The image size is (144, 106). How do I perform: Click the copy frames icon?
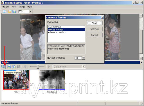coord(14,67)
